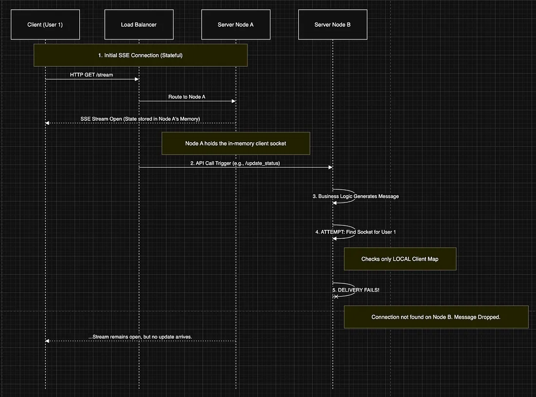
Task: Click the API Call Trigger message label
Action: [235, 163]
